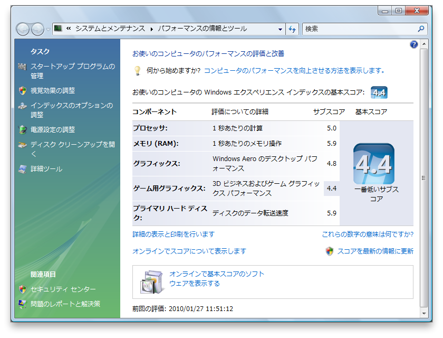The width and height of the screenshot is (443, 338).
Task: Click the メモリ (RAM): row label
Action: tap(156, 144)
